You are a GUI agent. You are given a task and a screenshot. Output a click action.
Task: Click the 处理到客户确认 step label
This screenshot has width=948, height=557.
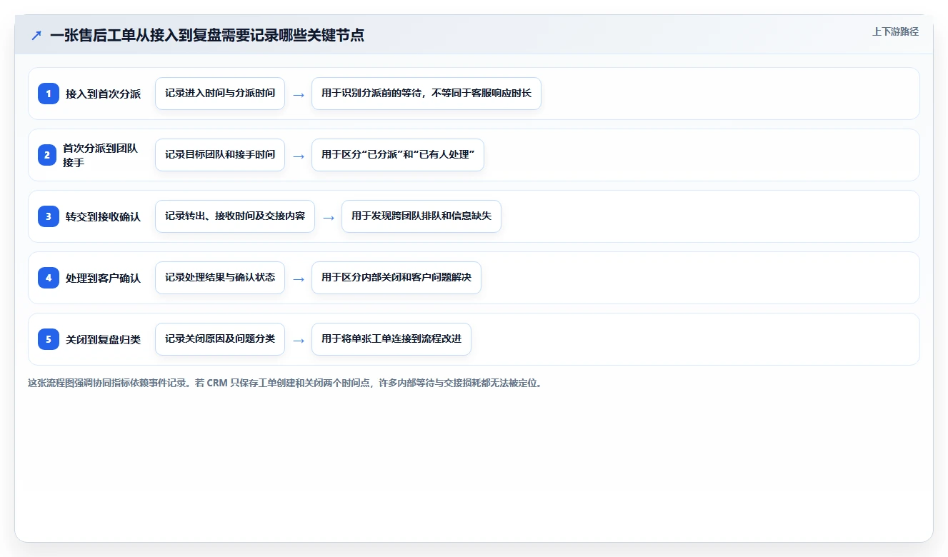point(103,278)
